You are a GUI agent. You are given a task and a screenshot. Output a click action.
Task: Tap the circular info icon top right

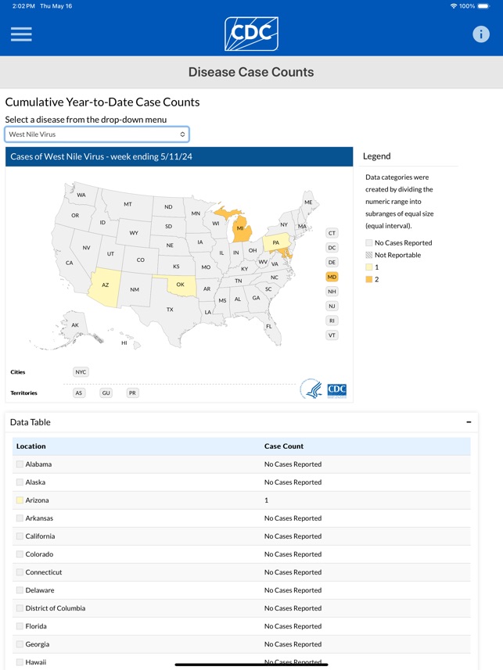tap(483, 34)
